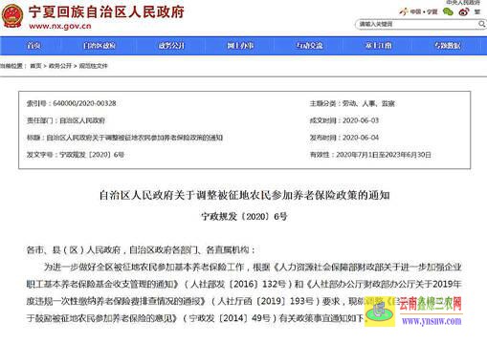Click 首页 in the breadcrumb trail
Screen dimensions: 487x344
click(35, 66)
